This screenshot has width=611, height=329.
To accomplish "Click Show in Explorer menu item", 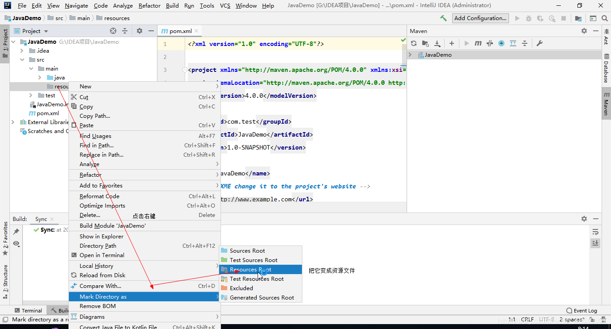I will coord(144,237).
